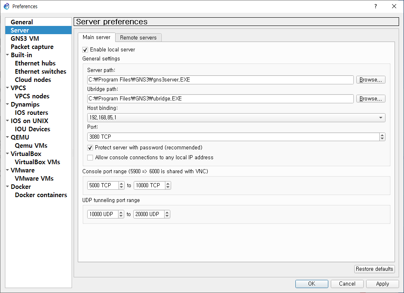This screenshot has height=293, width=404.
Task: Collapse the VirtualBox tree section
Action: [x=7, y=154]
